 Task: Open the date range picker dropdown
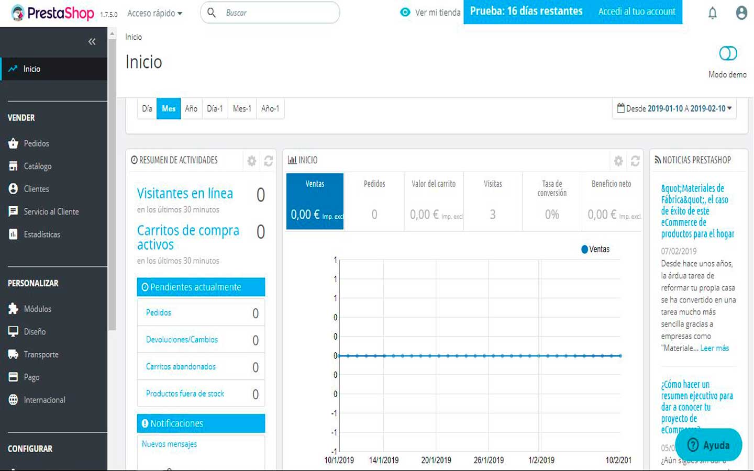click(x=674, y=108)
